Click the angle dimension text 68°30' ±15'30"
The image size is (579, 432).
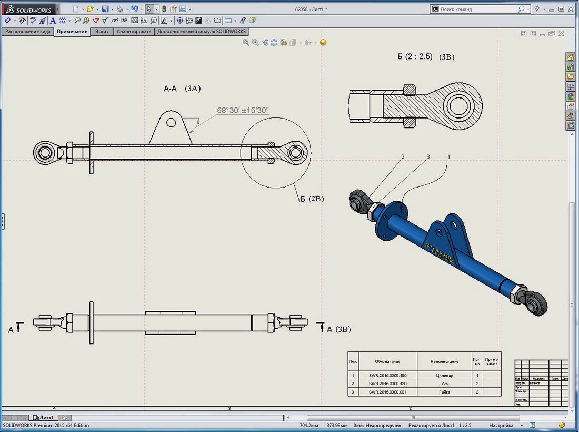[243, 110]
